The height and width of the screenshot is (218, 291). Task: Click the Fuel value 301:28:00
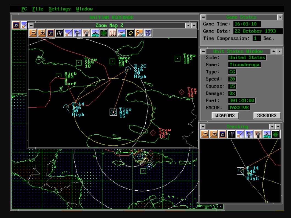tap(242, 100)
